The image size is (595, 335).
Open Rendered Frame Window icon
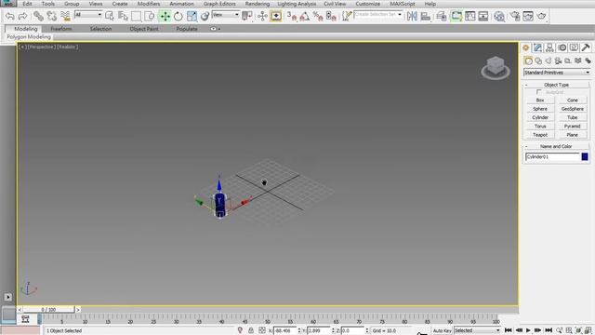click(x=528, y=16)
